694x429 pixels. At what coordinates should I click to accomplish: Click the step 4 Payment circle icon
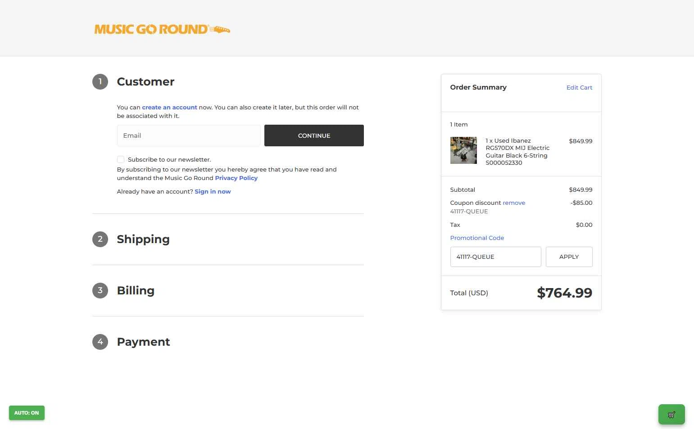click(100, 342)
